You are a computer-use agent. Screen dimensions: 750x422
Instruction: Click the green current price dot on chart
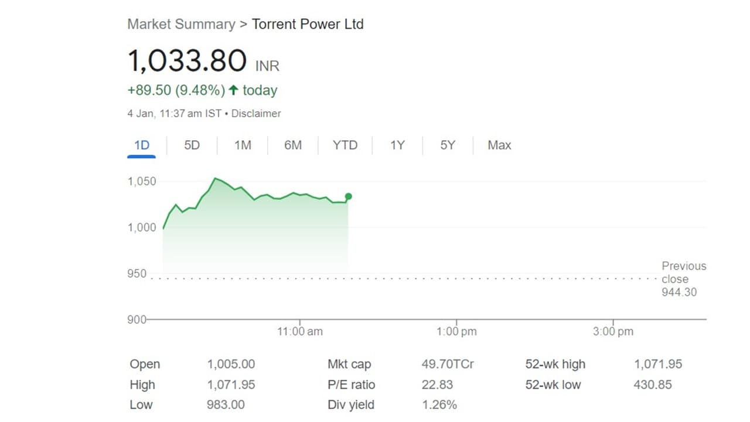click(x=349, y=196)
